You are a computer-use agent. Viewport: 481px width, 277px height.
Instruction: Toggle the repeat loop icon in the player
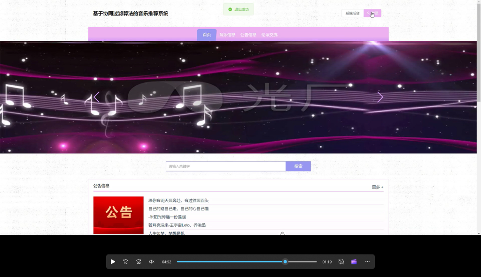[341, 262]
